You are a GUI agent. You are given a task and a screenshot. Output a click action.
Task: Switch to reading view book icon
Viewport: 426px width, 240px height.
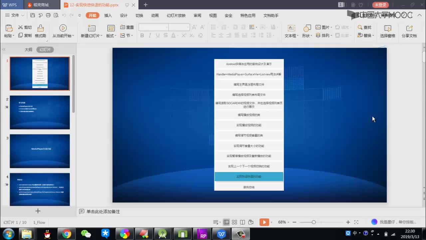pyautogui.click(x=243, y=222)
